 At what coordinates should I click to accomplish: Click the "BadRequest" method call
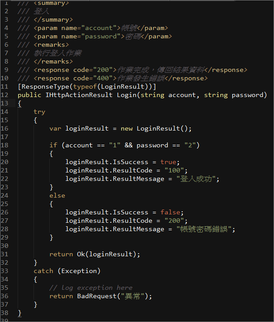click(x=97, y=296)
